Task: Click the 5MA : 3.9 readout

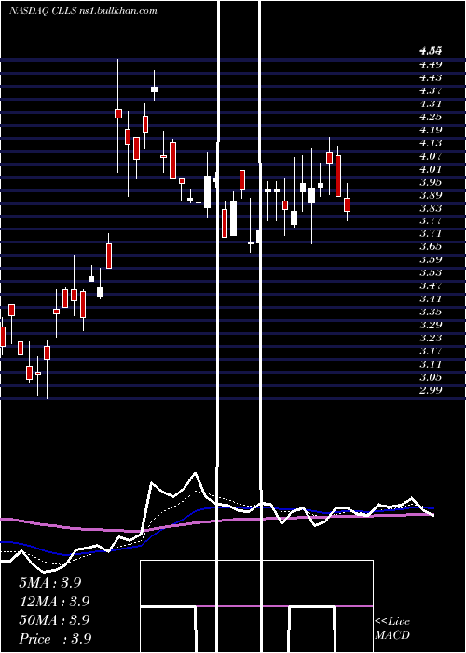Action: 50,583
